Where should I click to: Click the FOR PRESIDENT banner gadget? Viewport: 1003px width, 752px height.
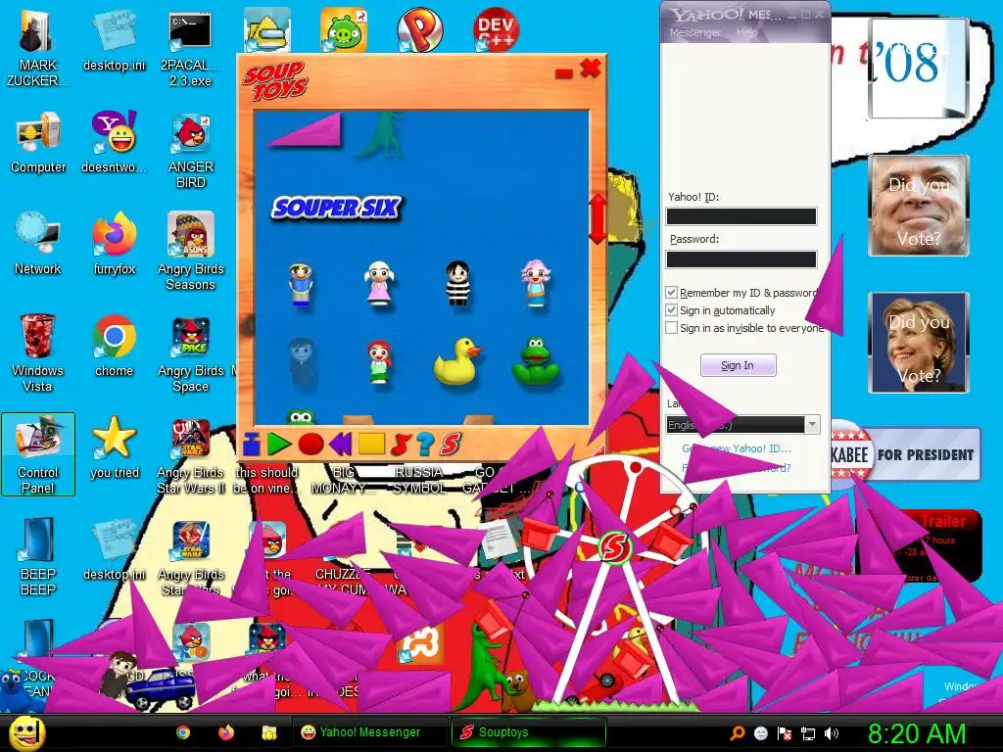click(x=906, y=454)
